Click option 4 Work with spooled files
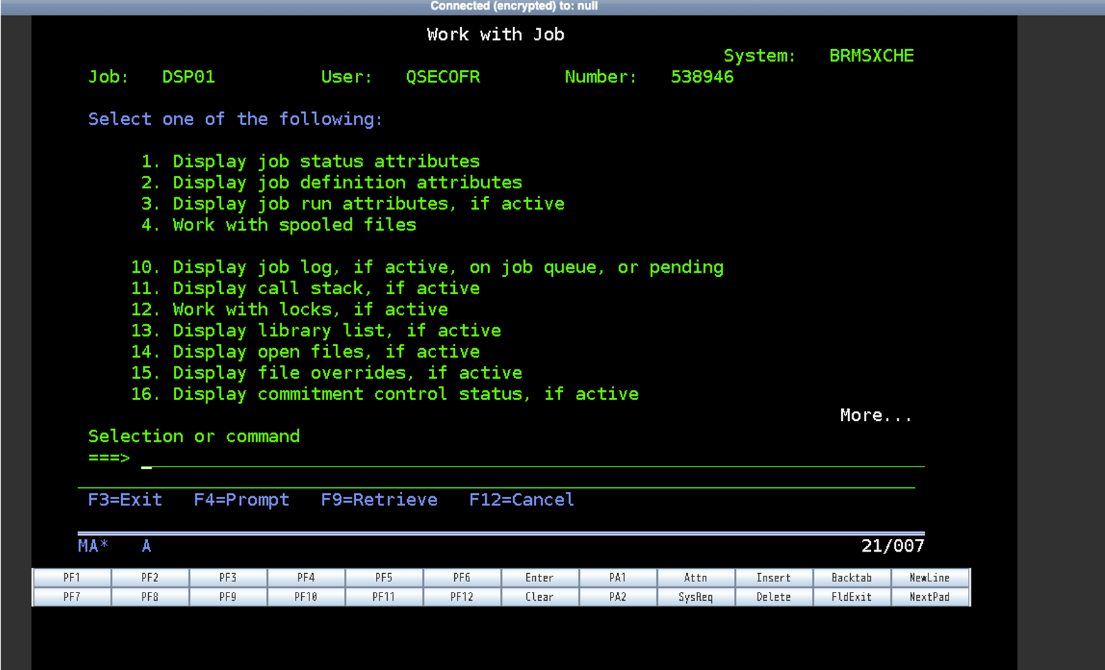This screenshot has width=1105, height=670. pyautogui.click(x=278, y=225)
